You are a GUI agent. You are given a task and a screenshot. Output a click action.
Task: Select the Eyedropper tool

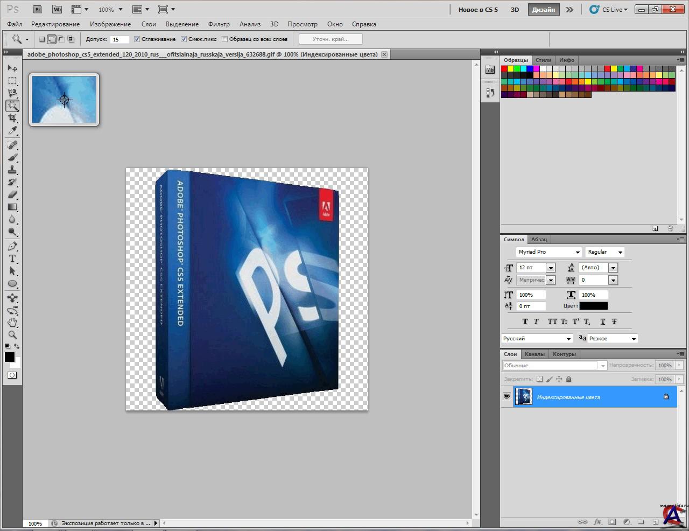pyautogui.click(x=12, y=131)
